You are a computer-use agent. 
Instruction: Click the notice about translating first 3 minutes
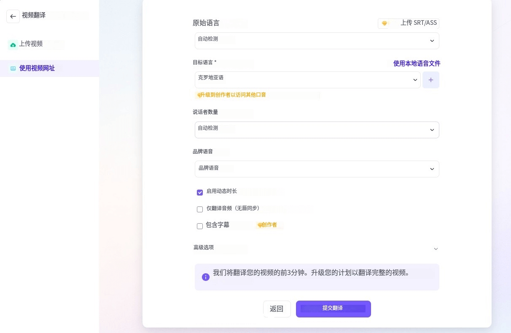[x=317, y=277]
